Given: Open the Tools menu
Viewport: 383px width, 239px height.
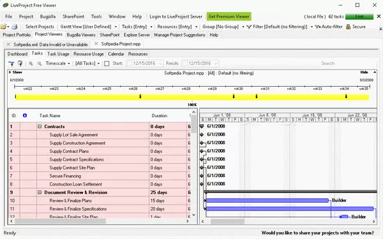Looking at the screenshot, I should pyautogui.click(x=96, y=17).
